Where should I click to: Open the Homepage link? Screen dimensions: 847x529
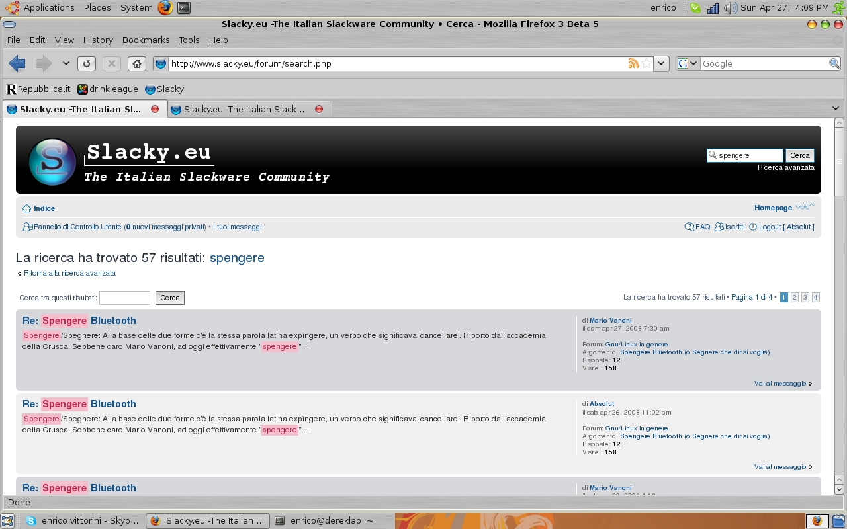click(773, 208)
